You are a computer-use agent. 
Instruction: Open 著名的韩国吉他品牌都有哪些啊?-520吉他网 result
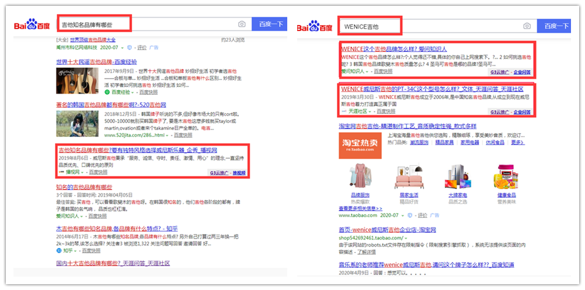[x=111, y=105]
